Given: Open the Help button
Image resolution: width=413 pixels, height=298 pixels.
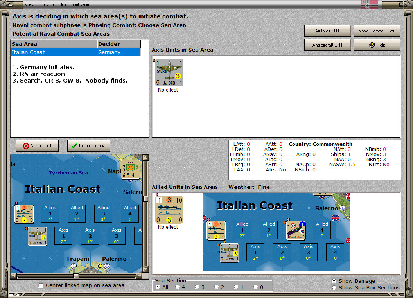Looking at the screenshot, I should click(377, 45).
